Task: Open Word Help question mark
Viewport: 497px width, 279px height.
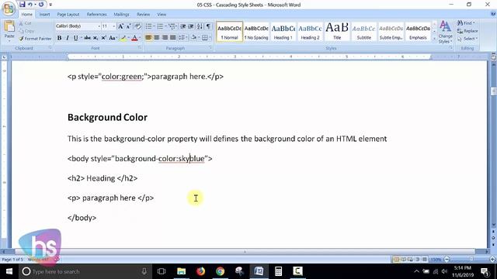Action: click(x=493, y=14)
